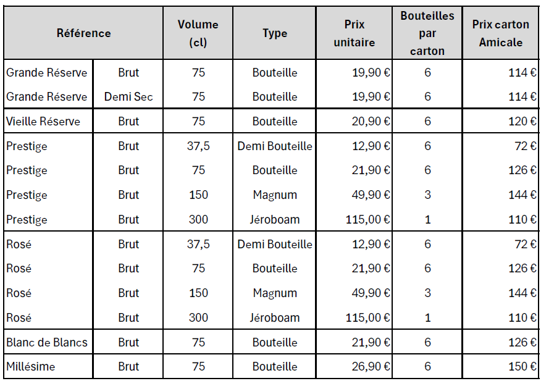Click the Prix unitaire header cell
541x381 pixels.
point(354,33)
